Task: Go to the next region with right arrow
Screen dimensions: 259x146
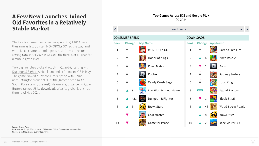Action: click(x=247, y=29)
